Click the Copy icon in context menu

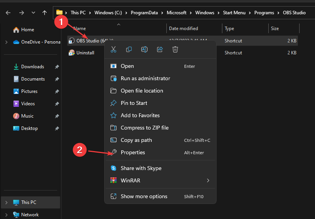tap(129, 49)
